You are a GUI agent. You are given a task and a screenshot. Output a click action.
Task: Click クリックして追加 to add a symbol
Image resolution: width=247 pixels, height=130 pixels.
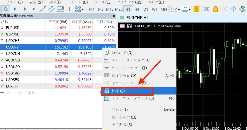22,93
